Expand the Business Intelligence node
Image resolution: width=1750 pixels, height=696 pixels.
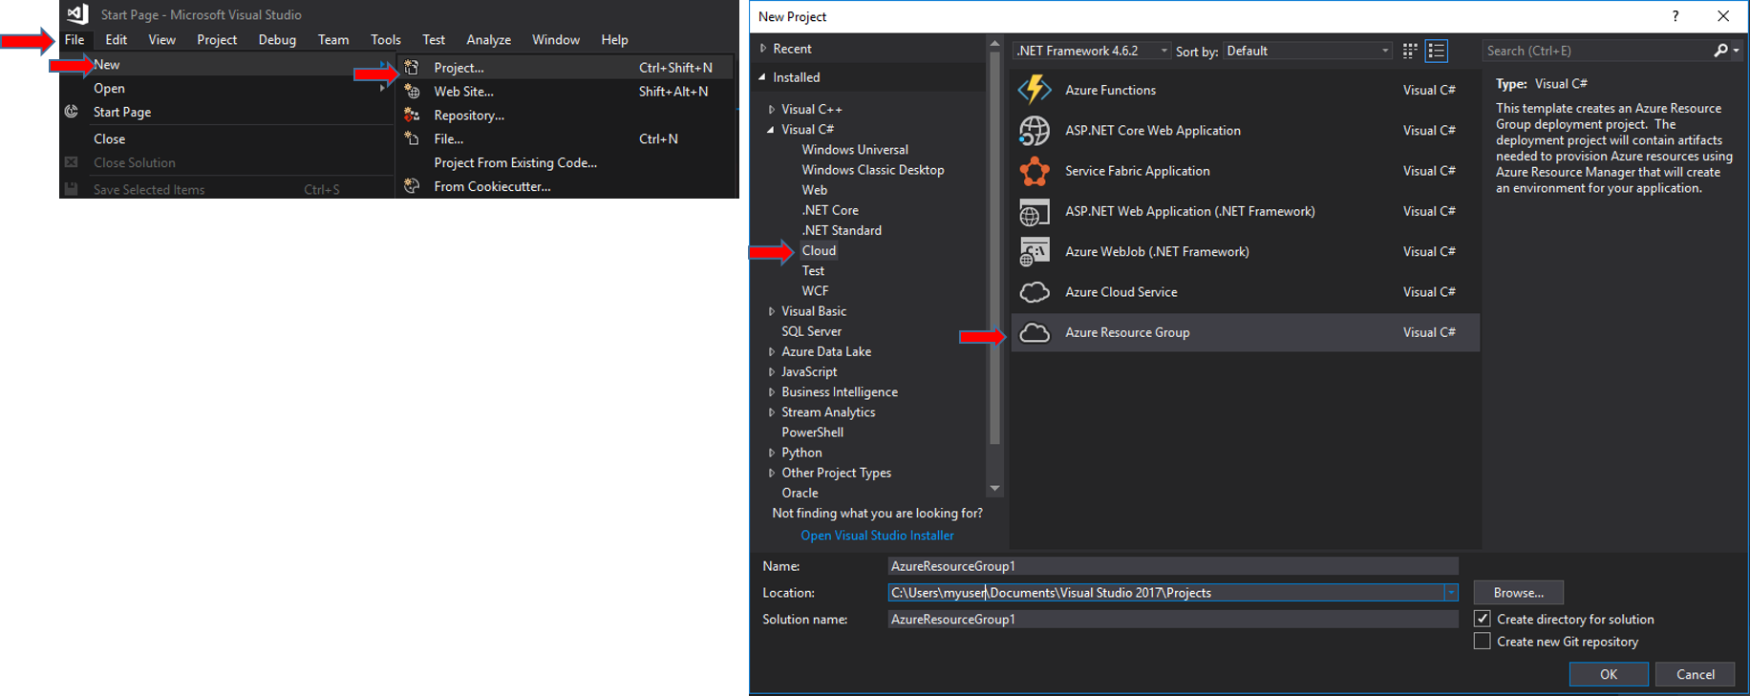tap(772, 391)
